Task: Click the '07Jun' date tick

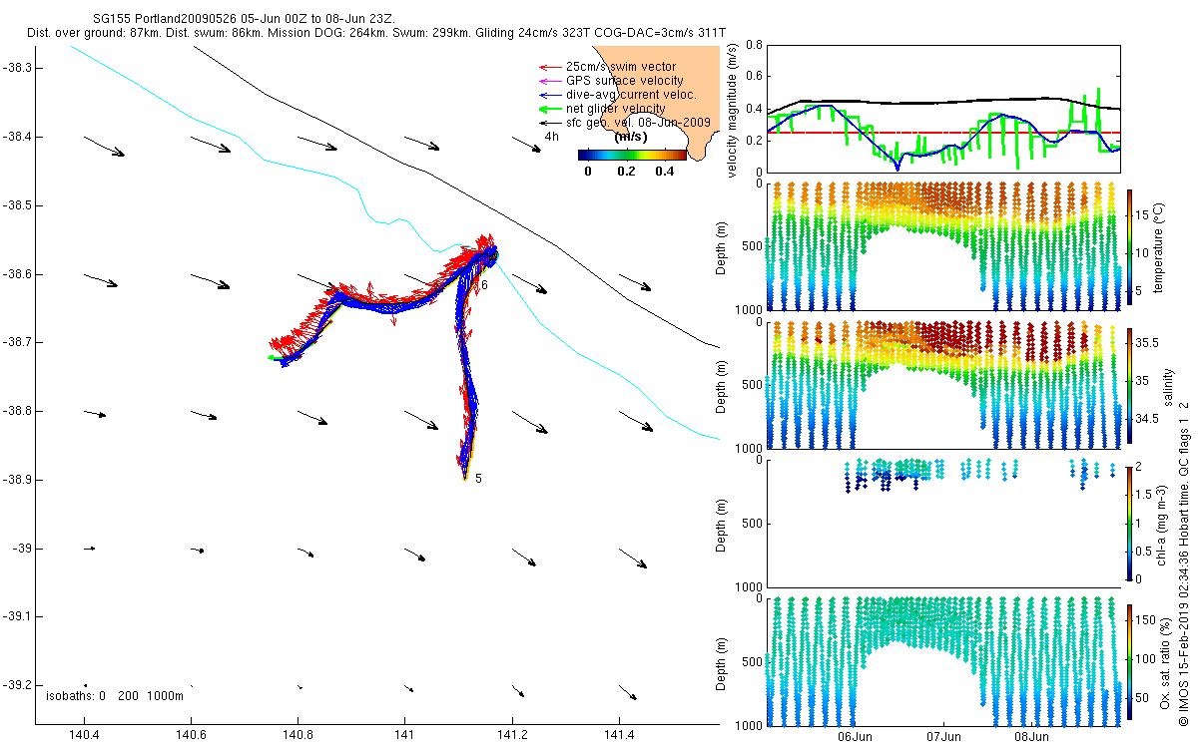Action: pyautogui.click(x=943, y=737)
